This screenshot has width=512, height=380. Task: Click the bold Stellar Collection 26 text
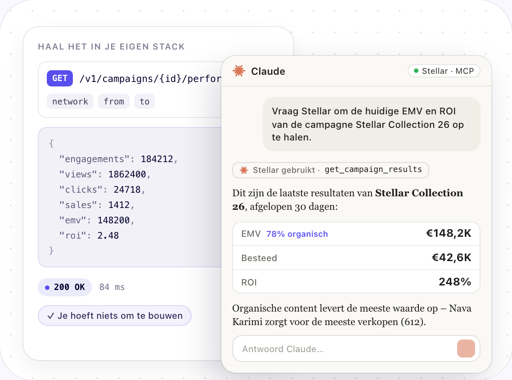(x=348, y=199)
